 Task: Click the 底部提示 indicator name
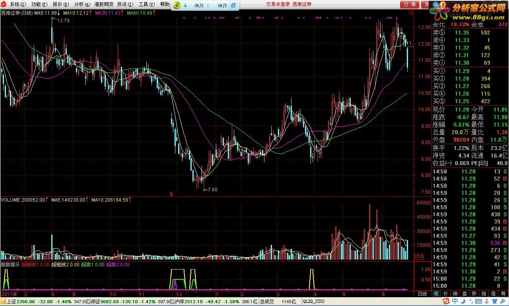coord(10,264)
